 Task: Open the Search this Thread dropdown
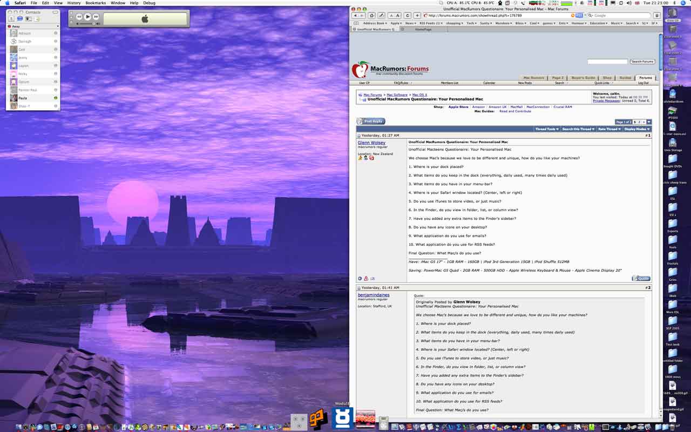pos(578,129)
